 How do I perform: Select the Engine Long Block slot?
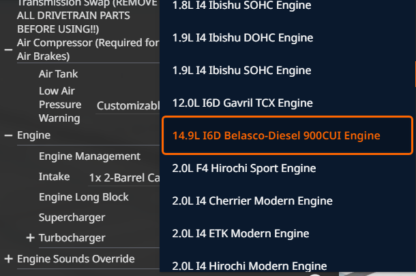pos(83,197)
